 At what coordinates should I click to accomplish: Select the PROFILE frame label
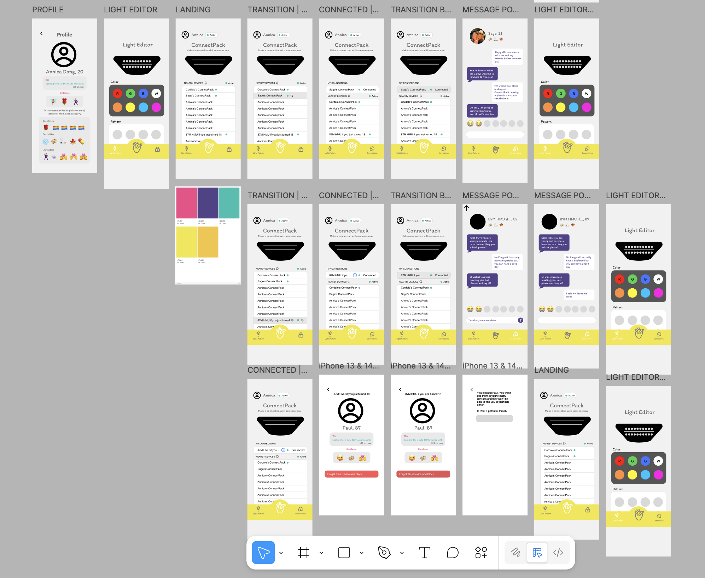[x=48, y=10]
